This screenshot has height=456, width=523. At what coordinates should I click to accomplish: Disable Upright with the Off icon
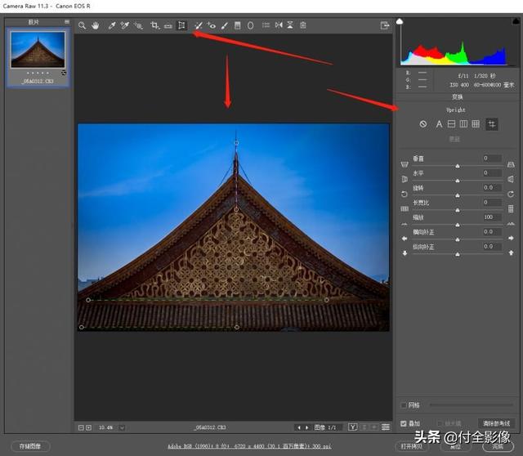click(422, 124)
